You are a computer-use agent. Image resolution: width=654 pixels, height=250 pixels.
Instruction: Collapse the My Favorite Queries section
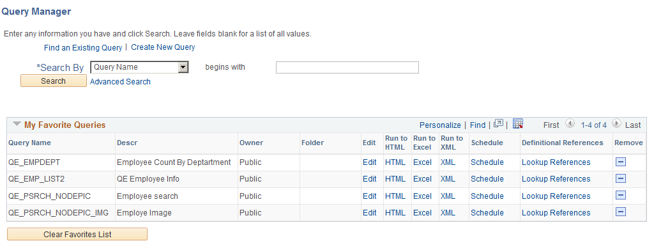coord(16,125)
